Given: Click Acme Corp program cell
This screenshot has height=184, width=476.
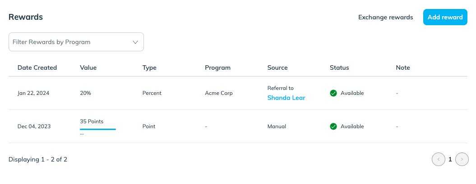Looking at the screenshot, I should (218, 93).
